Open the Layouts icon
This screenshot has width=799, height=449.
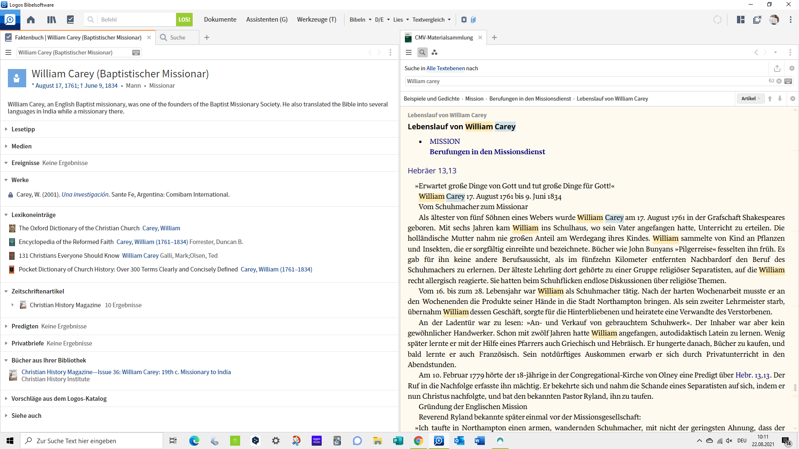point(741,20)
